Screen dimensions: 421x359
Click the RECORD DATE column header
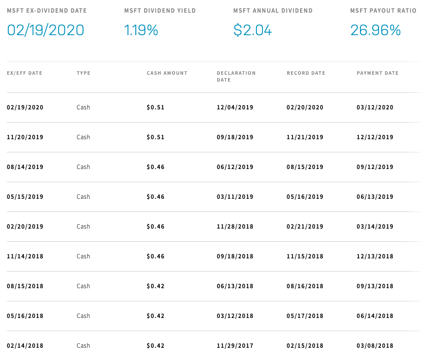(x=306, y=73)
